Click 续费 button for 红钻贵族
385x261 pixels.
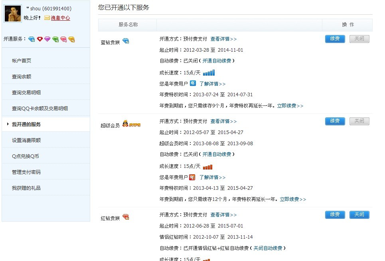coord(335,214)
